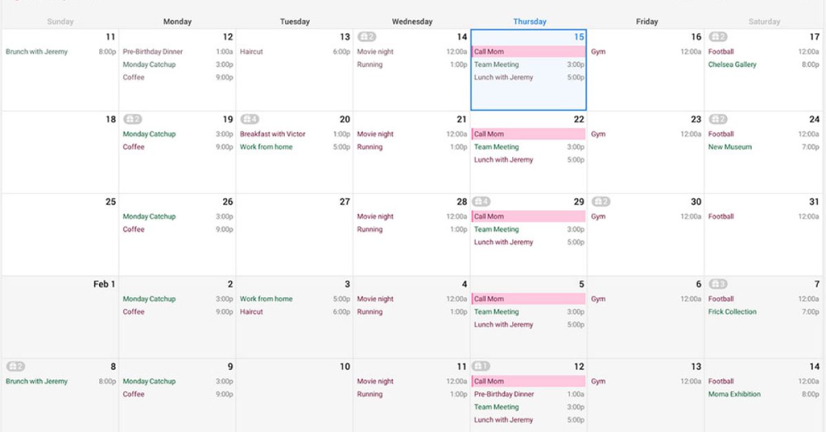The width and height of the screenshot is (826, 432).
Task: Open the badge icon on Friday the 30th
Action: [x=601, y=202]
